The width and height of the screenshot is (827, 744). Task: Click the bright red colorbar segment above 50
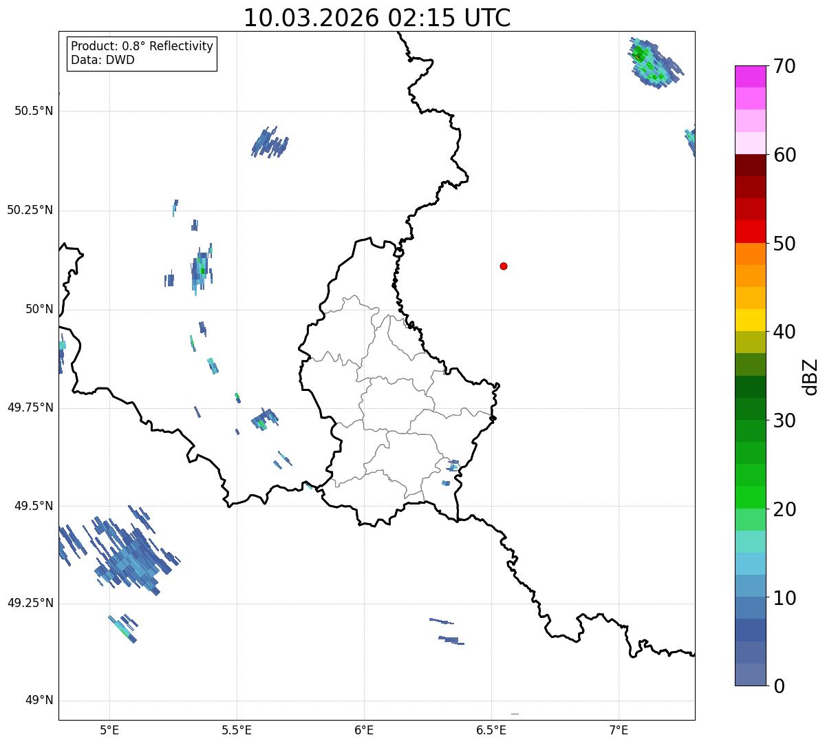(750, 231)
